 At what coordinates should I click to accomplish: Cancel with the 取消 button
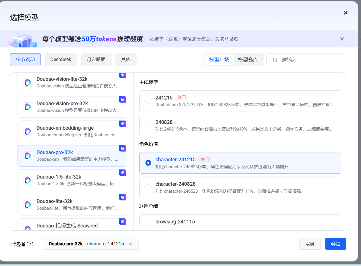310,244
